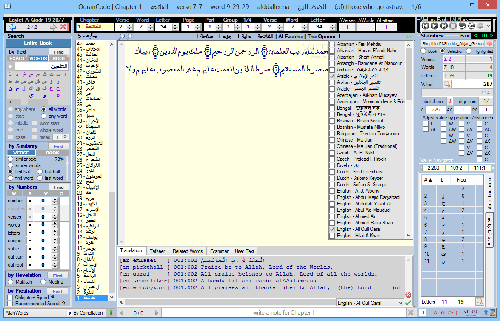The image size is (500, 321).
Task: Toggle repeat in the audio player
Action: click(x=462, y=26)
